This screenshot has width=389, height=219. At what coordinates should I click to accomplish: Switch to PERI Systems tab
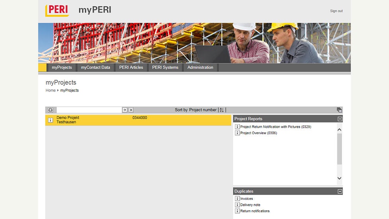(x=165, y=68)
